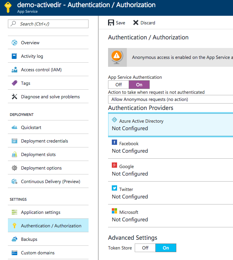
Task: Switch Token Store to Off
Action: (x=145, y=248)
